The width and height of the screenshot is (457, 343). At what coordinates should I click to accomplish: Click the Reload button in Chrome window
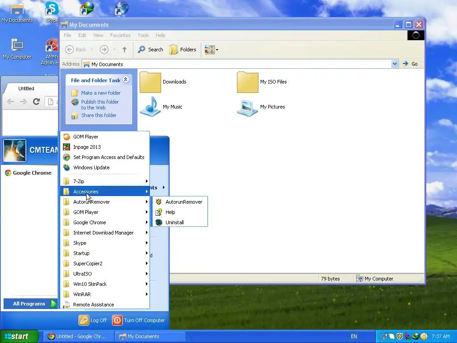point(37,101)
